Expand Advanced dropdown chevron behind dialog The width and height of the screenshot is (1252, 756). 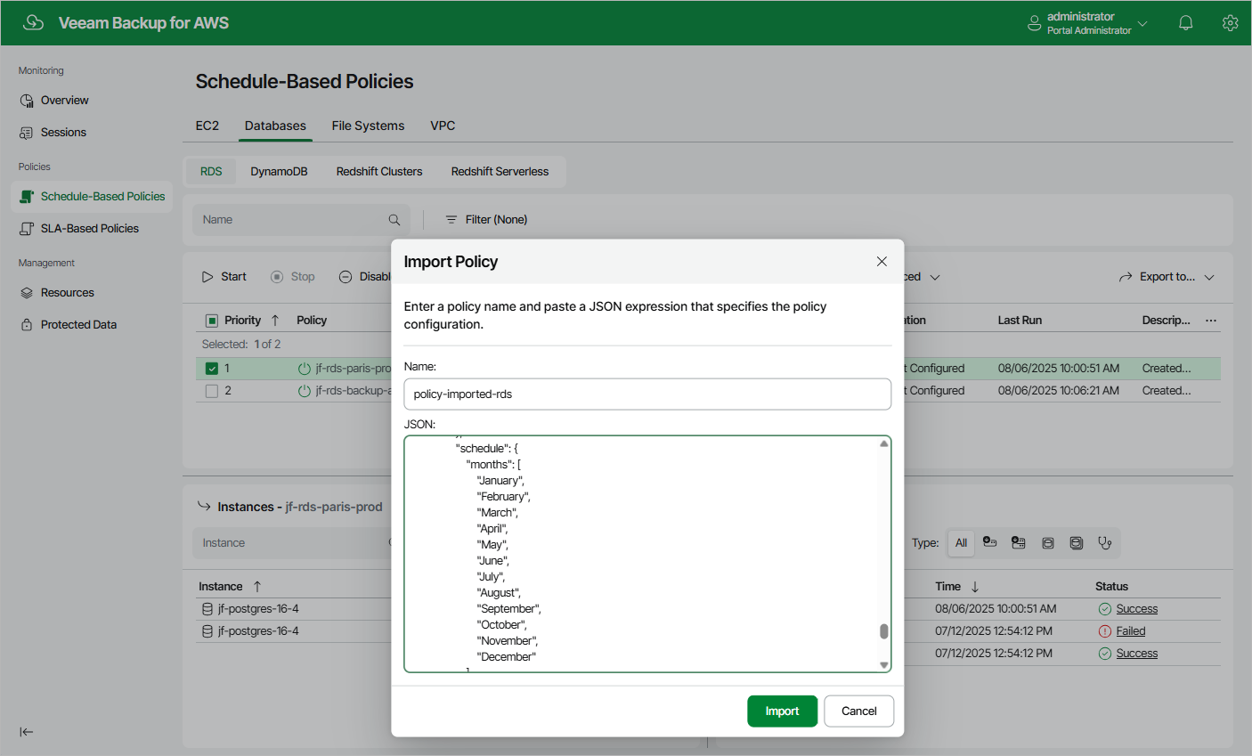coord(935,277)
